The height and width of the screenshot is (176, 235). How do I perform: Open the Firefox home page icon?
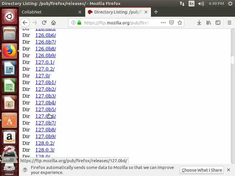pyautogui.click(x=53, y=23)
